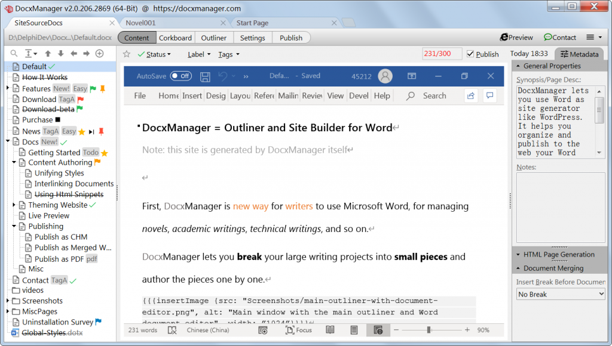Open the row height spacing dropdown in the outline toolbar
The height and width of the screenshot is (346, 612).
tap(30, 53)
